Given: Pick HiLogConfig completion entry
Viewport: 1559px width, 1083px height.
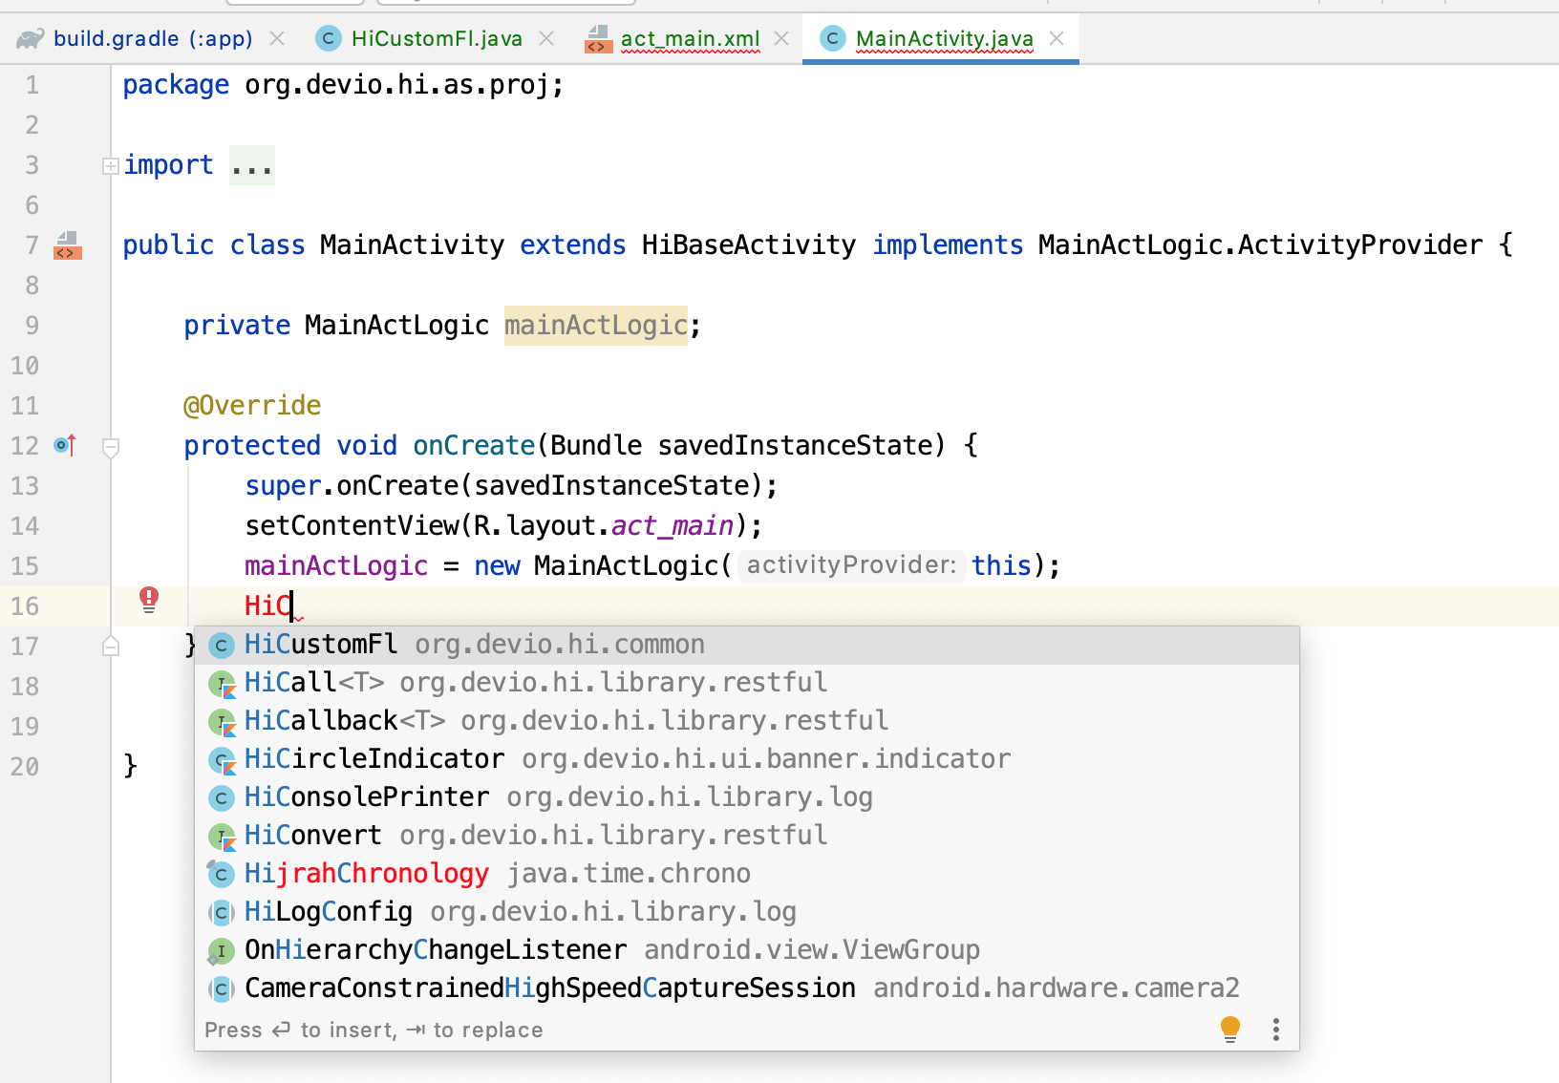Looking at the screenshot, I should tap(747, 912).
